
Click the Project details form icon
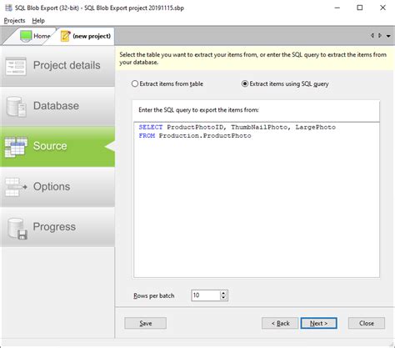pyautogui.click(x=16, y=66)
